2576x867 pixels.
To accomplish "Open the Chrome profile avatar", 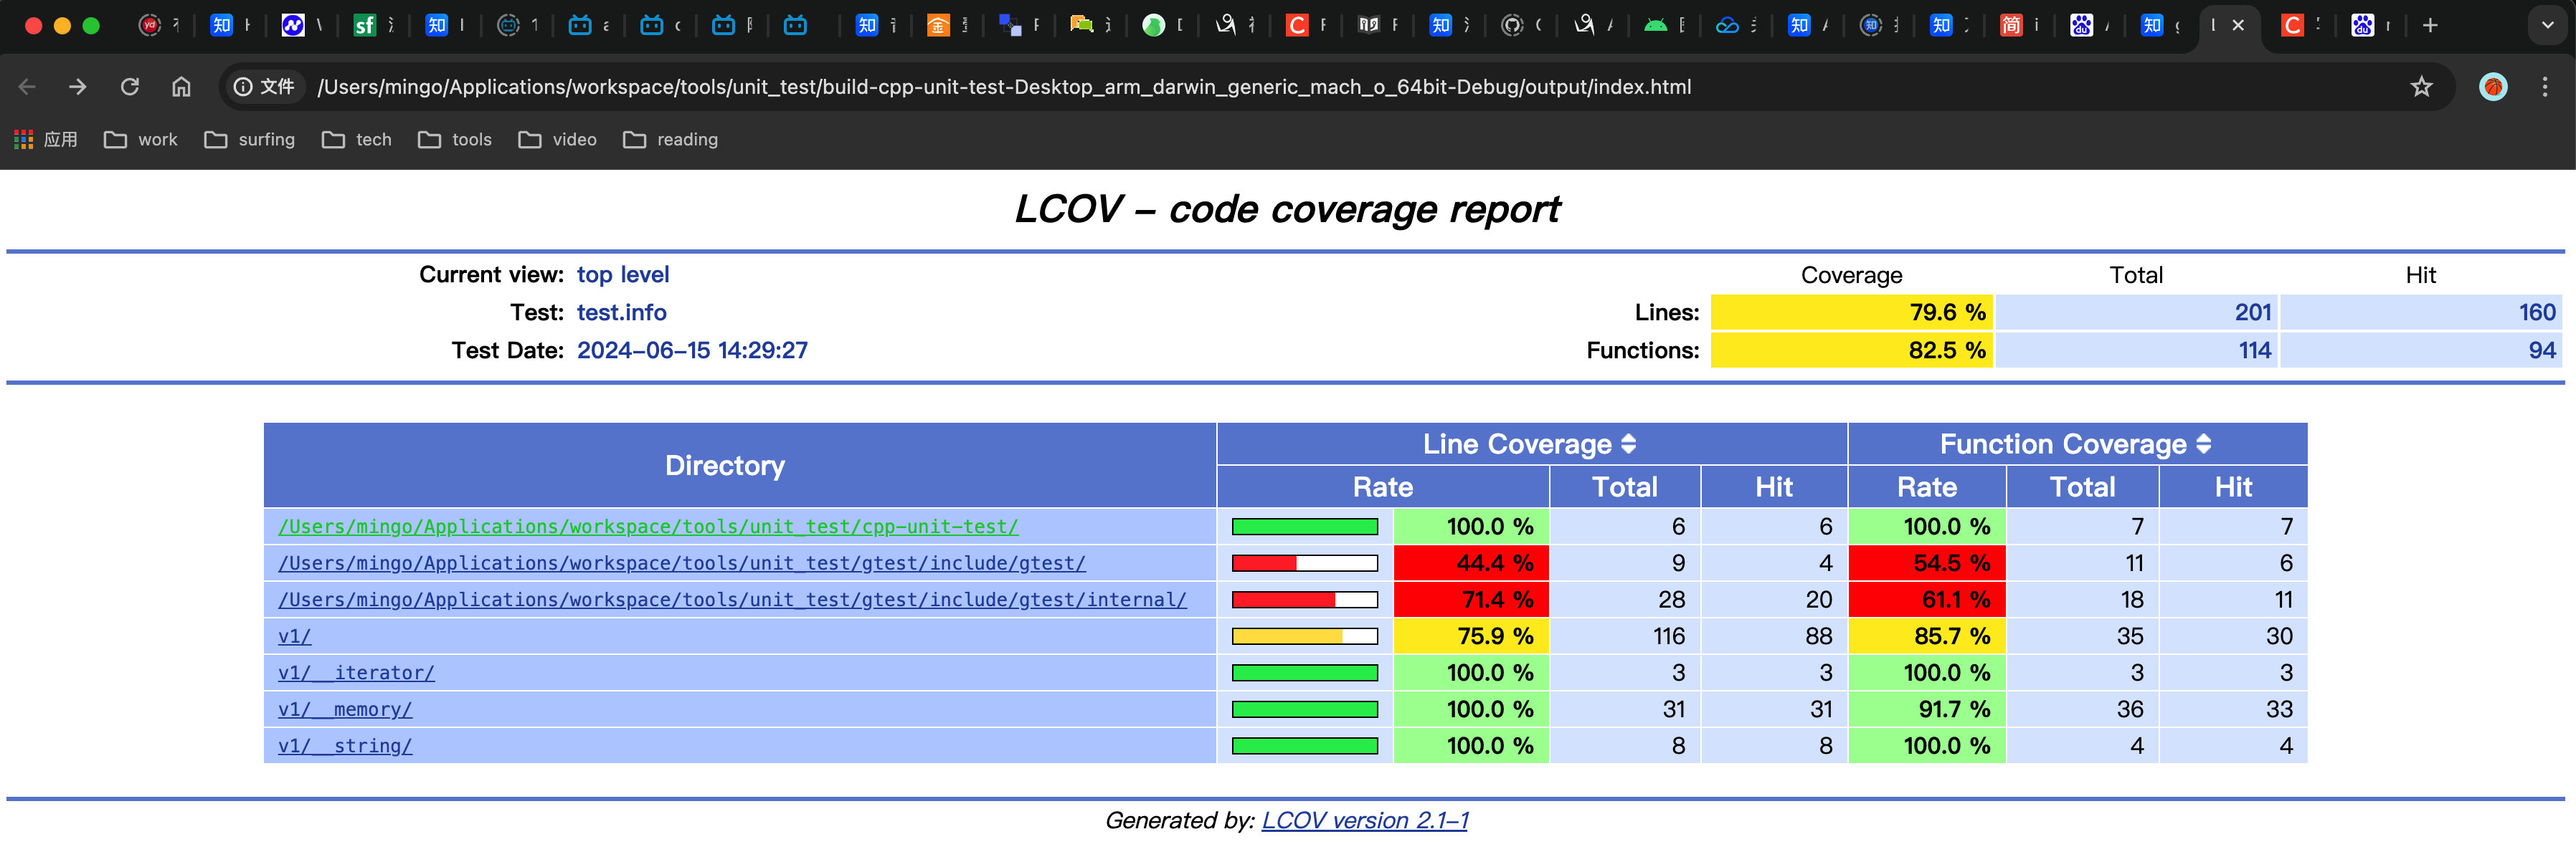I will click(x=2493, y=87).
